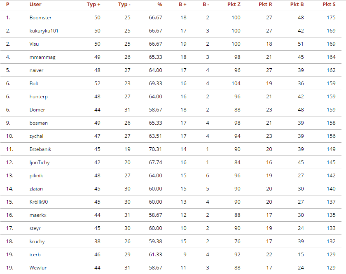Viewport: 346px width, 274px height.
Task: Sort by the Typ + column header
Action: (x=94, y=5)
